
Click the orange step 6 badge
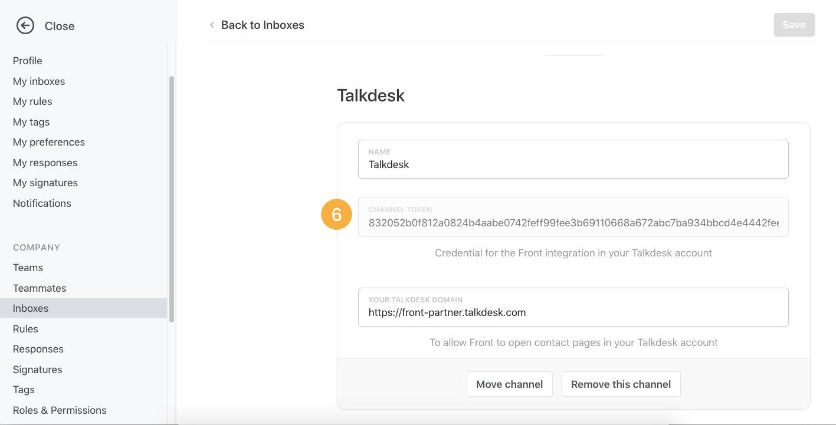(336, 215)
